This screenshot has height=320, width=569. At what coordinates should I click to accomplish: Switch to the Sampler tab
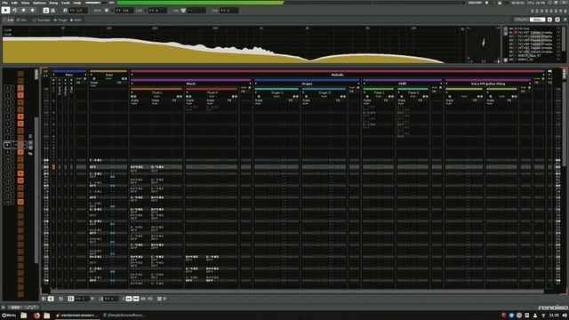[42, 20]
